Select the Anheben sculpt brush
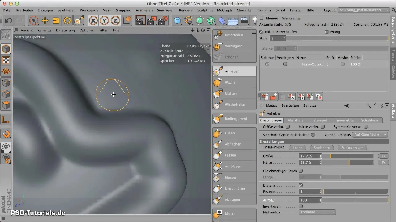The height and width of the screenshot is (222, 396). point(235,71)
